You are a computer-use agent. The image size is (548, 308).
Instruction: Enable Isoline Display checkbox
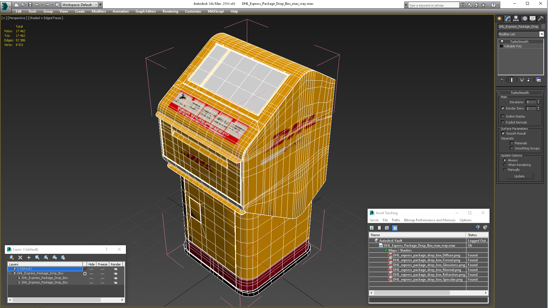click(503, 116)
